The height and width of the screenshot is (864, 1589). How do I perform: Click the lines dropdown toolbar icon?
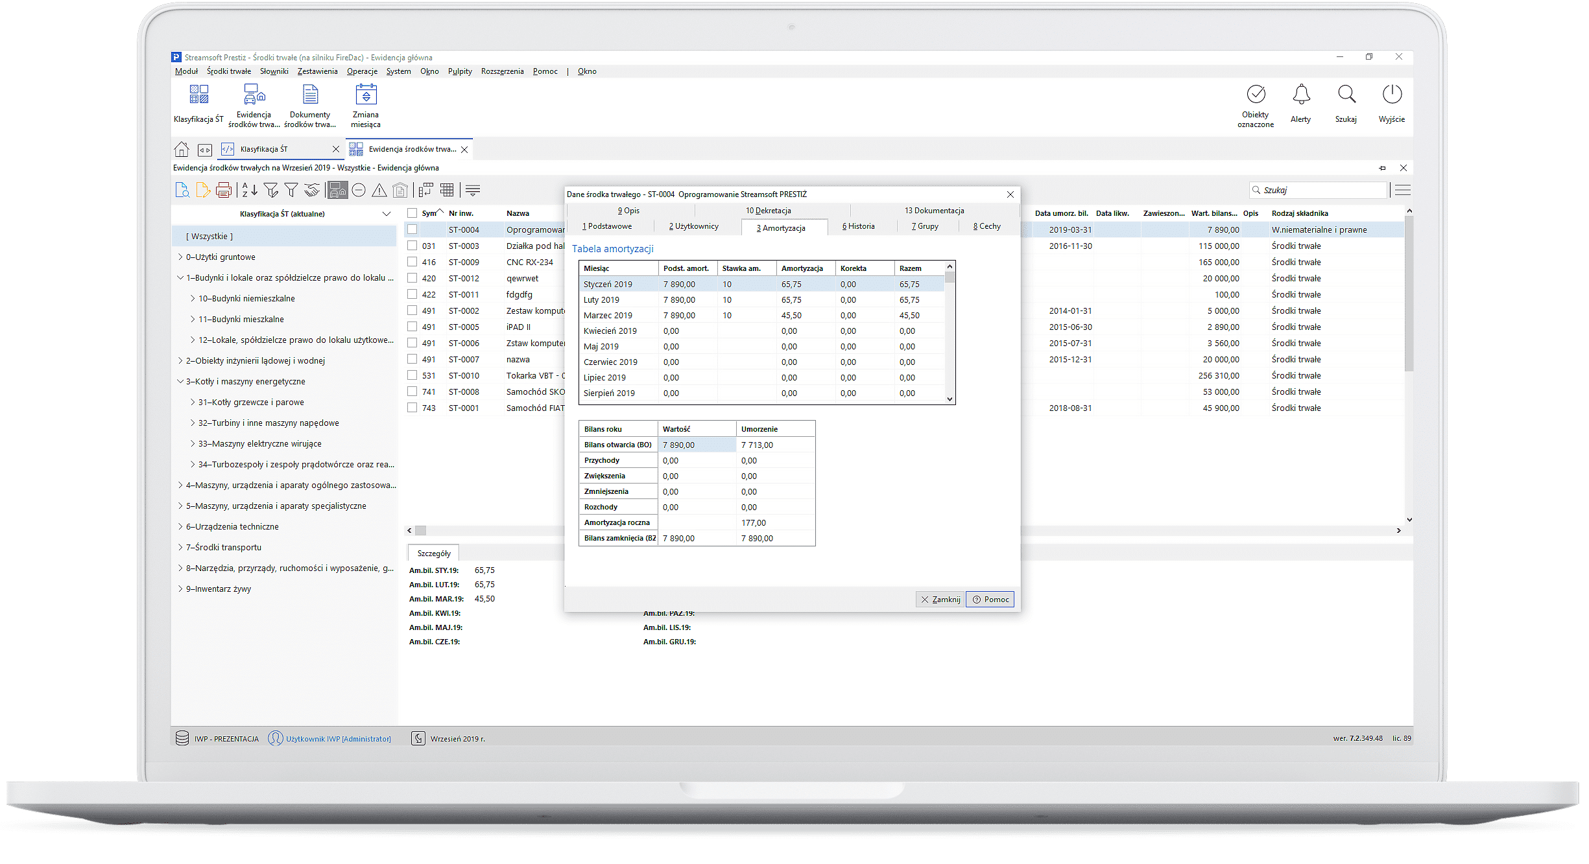click(473, 190)
